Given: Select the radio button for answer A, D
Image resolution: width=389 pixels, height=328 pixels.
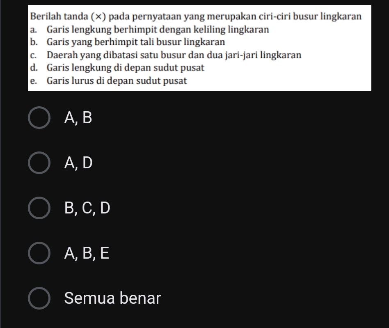Looking at the screenshot, I should pyautogui.click(x=39, y=163).
